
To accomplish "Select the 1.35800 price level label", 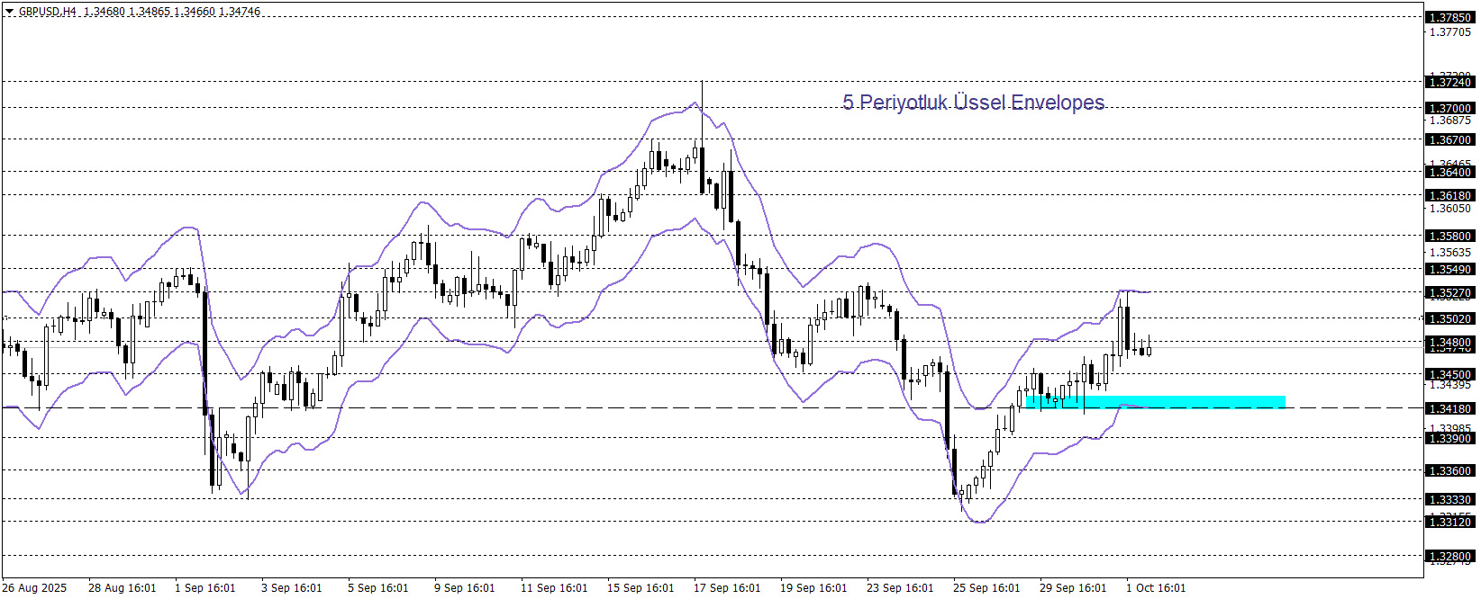I will point(1449,237).
